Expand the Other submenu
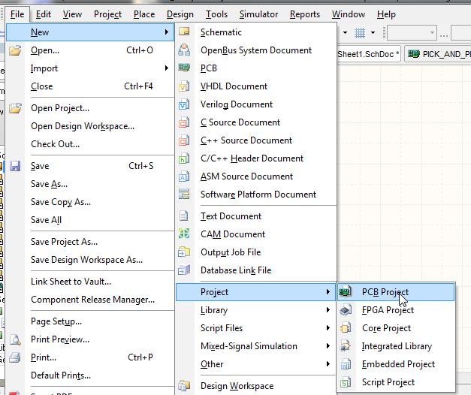The width and height of the screenshot is (471, 395). pyautogui.click(x=256, y=363)
